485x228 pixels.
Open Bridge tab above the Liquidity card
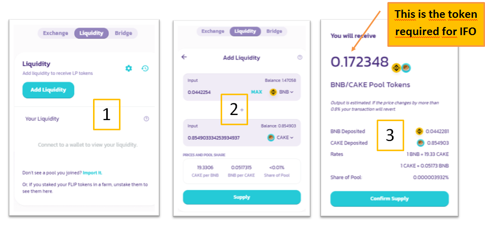(123, 33)
